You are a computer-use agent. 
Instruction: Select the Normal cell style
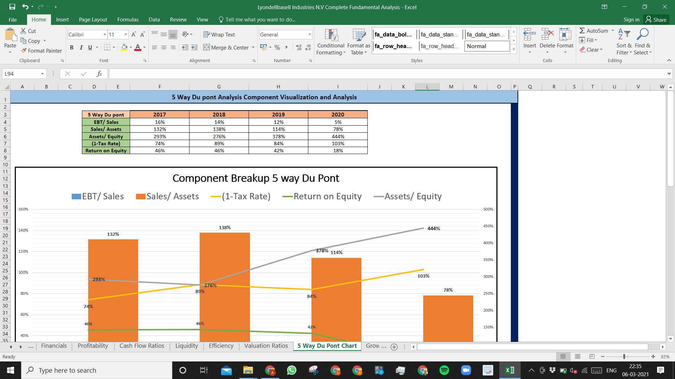point(487,46)
